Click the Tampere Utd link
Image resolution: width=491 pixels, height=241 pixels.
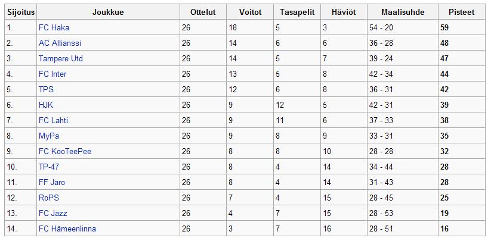[x=61, y=59]
